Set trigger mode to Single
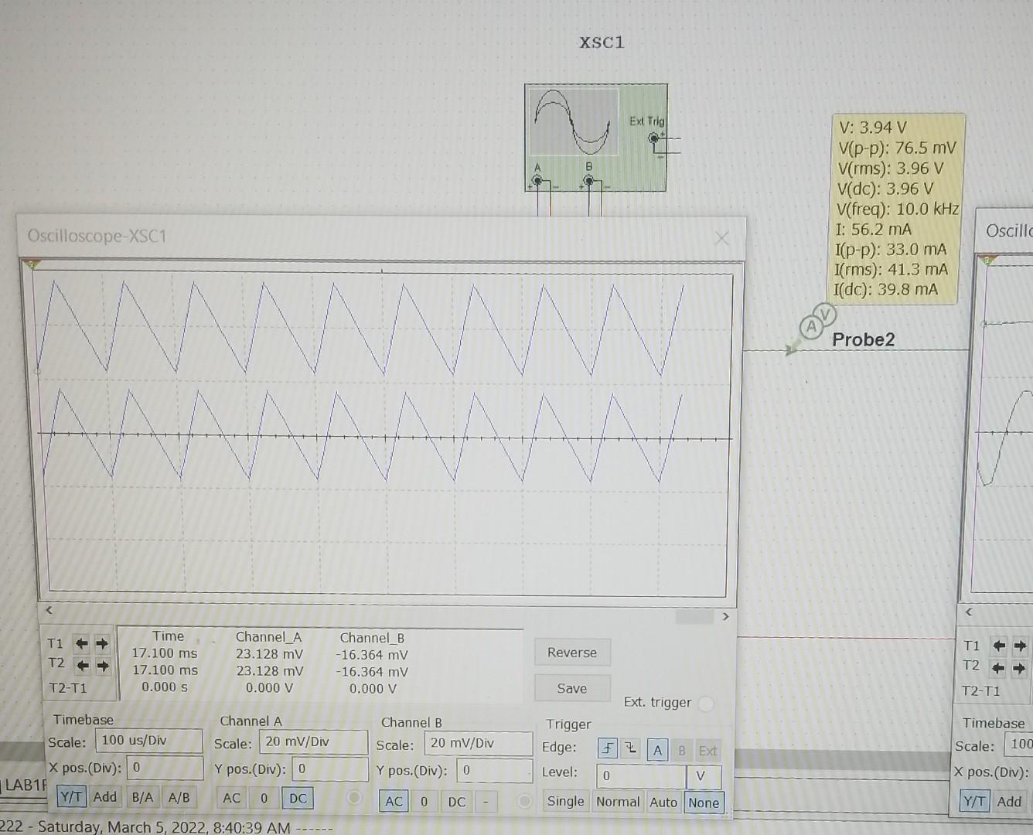This screenshot has height=835, width=1033. point(565,802)
